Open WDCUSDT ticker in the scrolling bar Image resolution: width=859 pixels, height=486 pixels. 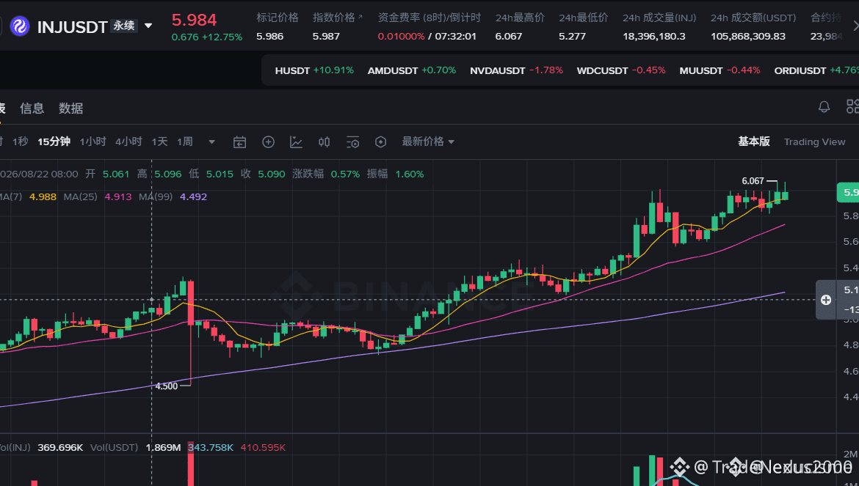[620, 70]
